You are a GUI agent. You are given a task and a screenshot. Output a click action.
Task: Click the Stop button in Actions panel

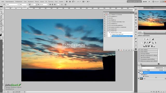[x=119, y=50]
